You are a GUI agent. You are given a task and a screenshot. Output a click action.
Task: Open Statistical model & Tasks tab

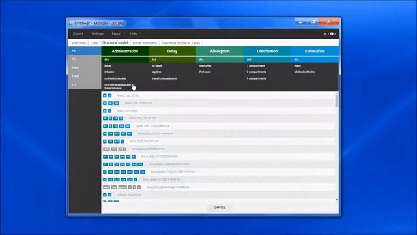coord(181,43)
